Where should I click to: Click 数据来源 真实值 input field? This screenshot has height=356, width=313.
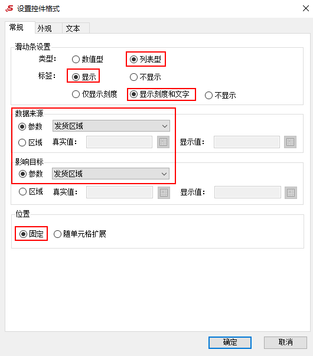tap(119, 142)
